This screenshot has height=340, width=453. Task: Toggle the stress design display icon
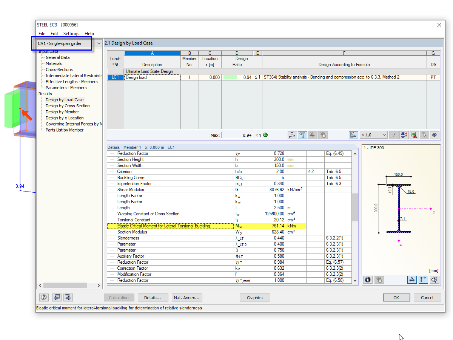(293, 135)
